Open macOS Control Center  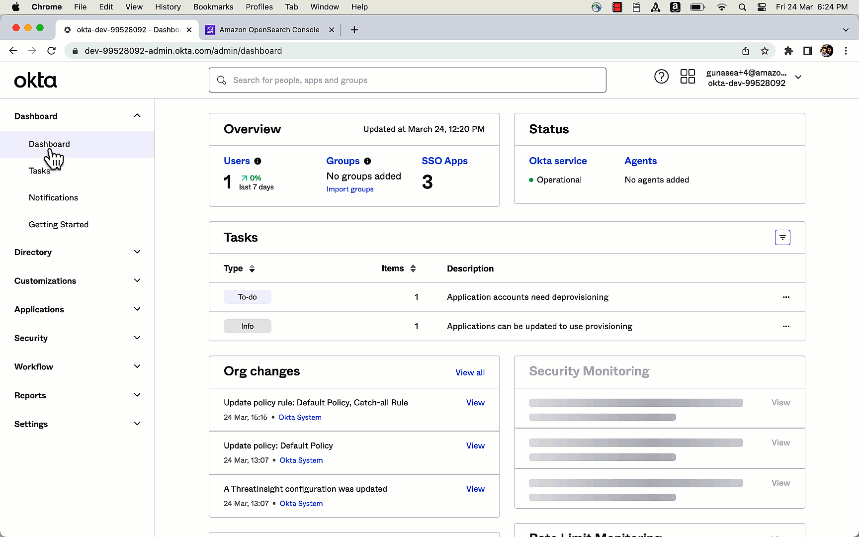tap(762, 7)
